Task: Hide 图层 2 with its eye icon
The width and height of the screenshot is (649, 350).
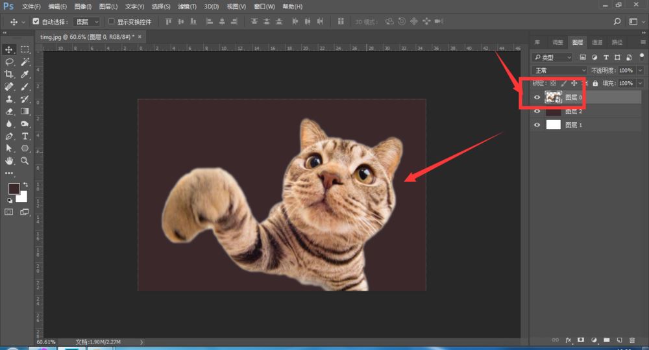Action: pyautogui.click(x=537, y=111)
